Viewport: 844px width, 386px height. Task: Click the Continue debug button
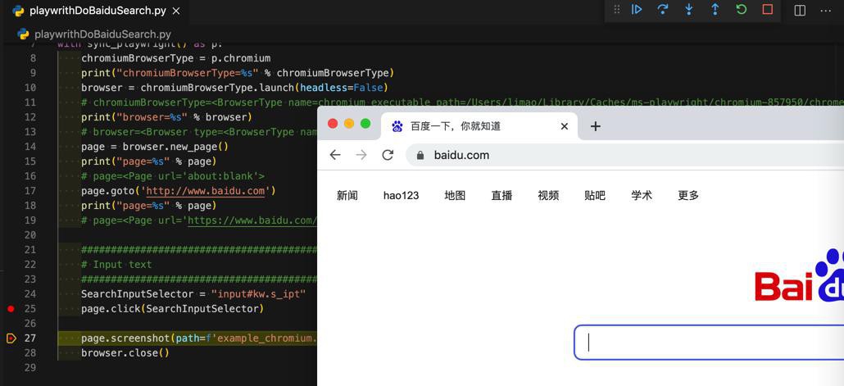(637, 10)
